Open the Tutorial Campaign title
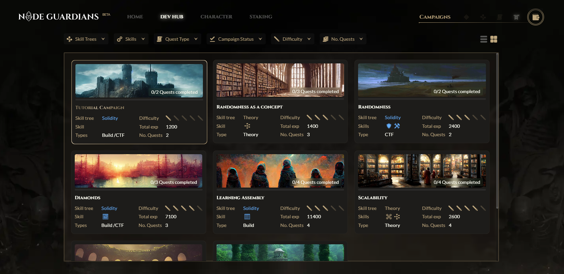The height and width of the screenshot is (274, 564). 100,107
